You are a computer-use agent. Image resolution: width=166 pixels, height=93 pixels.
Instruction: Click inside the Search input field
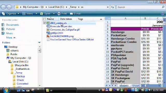139,7
